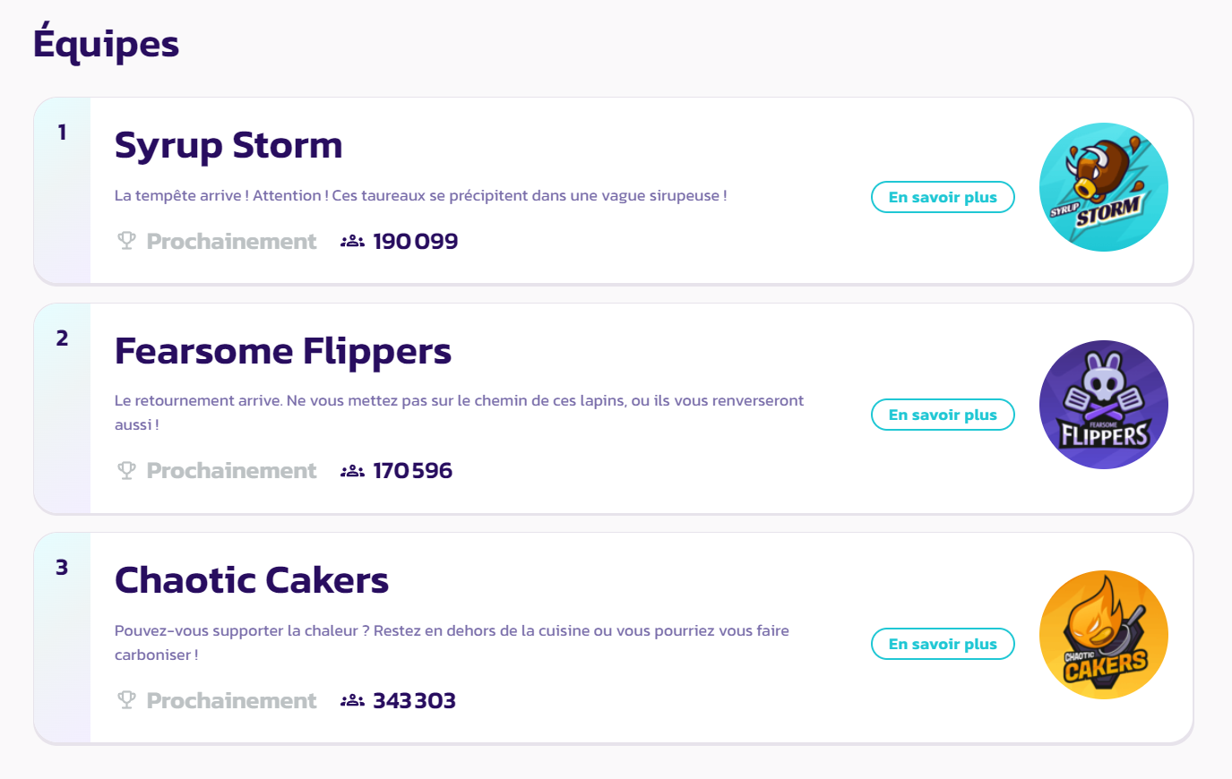The image size is (1232, 779).
Task: Click the rank number 1 badge
Action: [x=62, y=133]
